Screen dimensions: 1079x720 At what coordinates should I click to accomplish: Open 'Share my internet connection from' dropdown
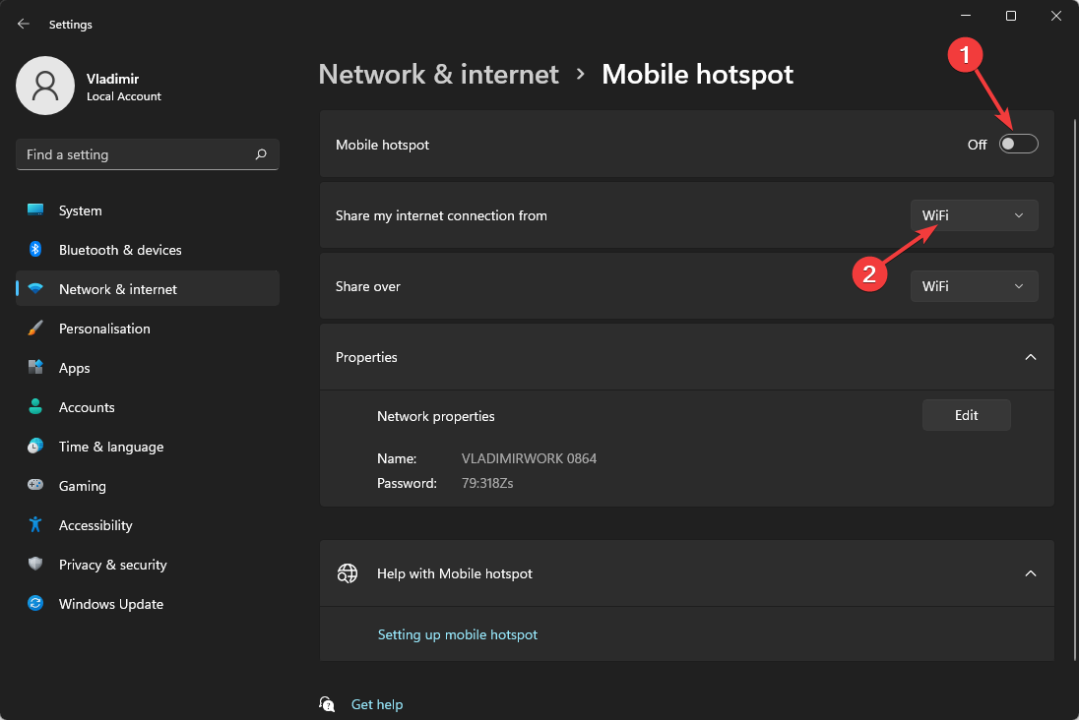coord(974,215)
